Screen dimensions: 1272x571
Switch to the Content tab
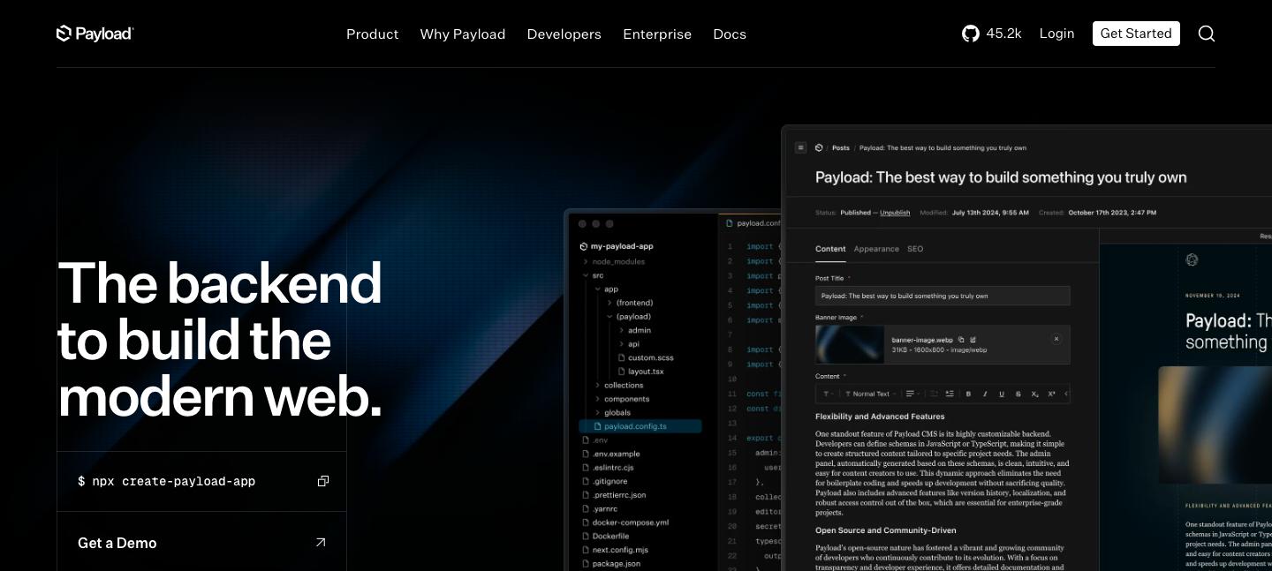[830, 249]
